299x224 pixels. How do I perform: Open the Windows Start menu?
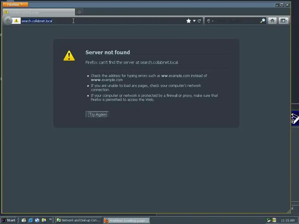pos(9,220)
